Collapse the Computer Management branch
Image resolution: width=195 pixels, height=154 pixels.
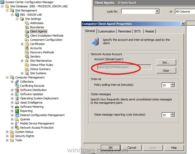click(x=7, y=77)
